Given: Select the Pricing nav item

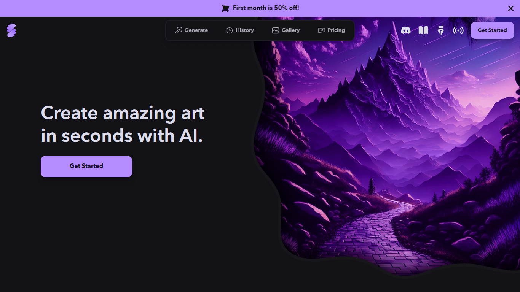Looking at the screenshot, I should [x=332, y=30].
